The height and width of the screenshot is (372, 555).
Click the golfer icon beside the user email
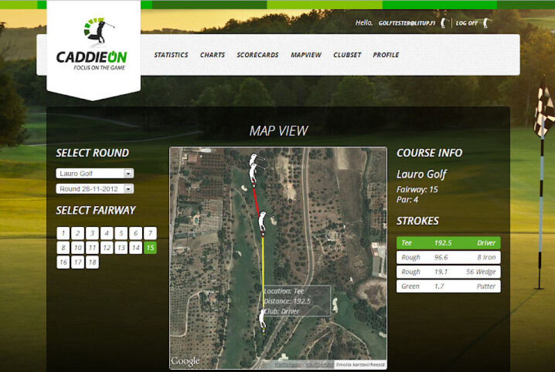click(x=444, y=23)
